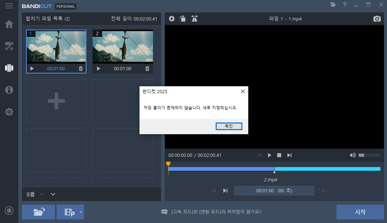Open the project file button
The image size is (387, 223).
pyautogui.click(x=70, y=212)
